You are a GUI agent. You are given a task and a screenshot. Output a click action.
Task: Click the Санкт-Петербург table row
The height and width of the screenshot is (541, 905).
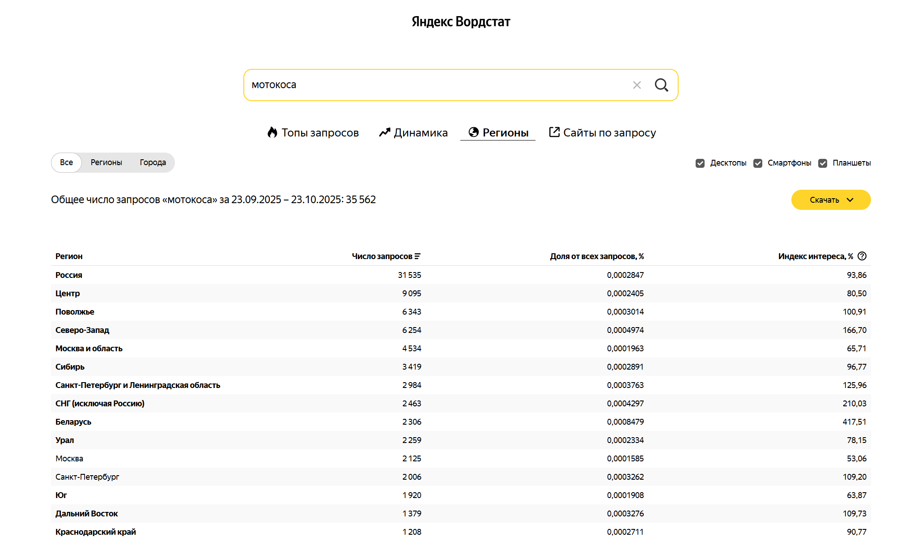pyautogui.click(x=87, y=477)
